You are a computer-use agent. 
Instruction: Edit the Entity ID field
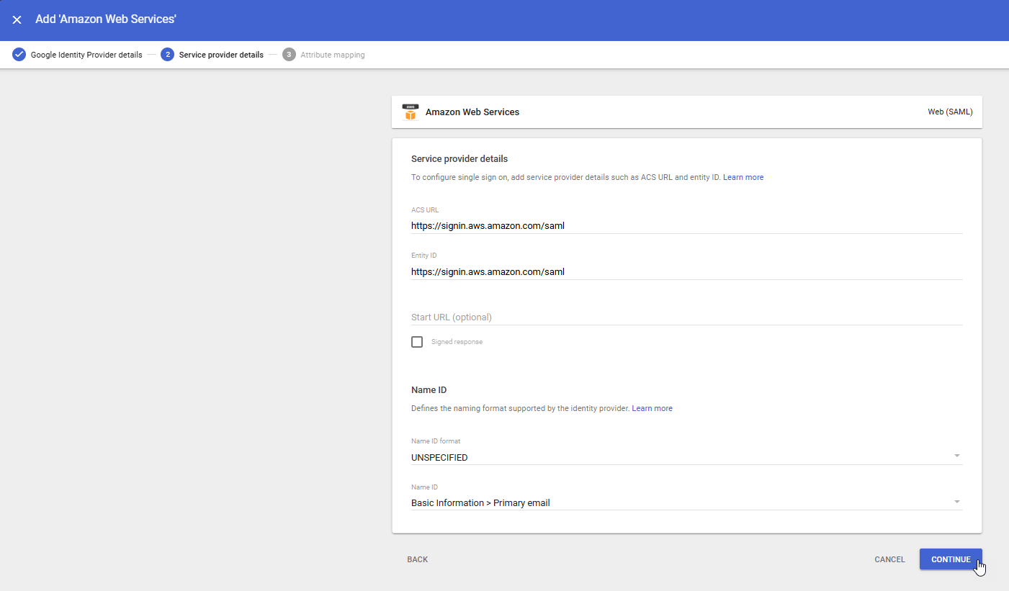point(686,271)
